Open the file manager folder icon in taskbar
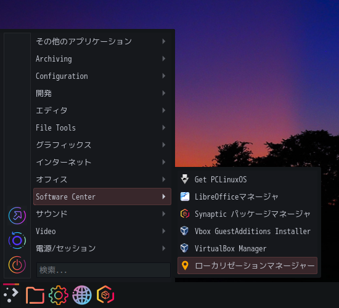339x308 pixels. pos(35,295)
